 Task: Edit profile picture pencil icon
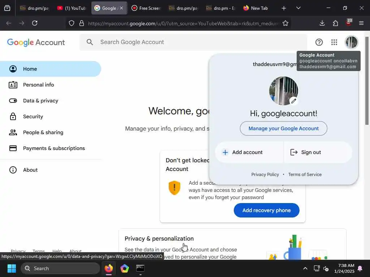click(x=293, y=101)
